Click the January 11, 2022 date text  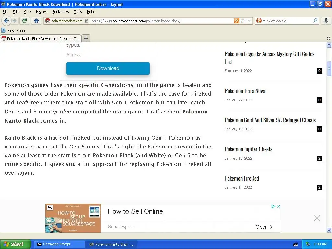pos(238,188)
